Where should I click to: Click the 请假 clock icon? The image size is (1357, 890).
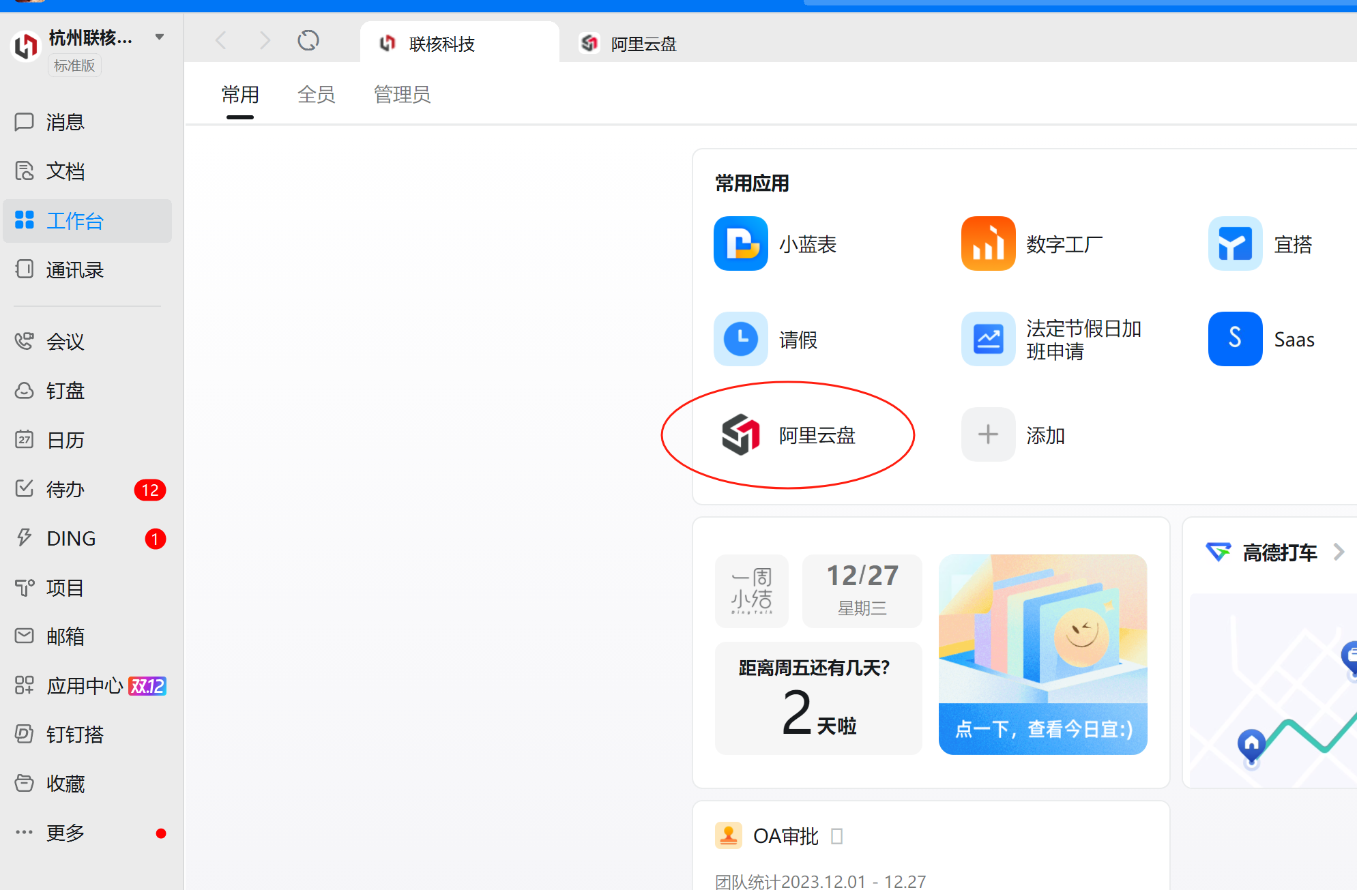740,339
